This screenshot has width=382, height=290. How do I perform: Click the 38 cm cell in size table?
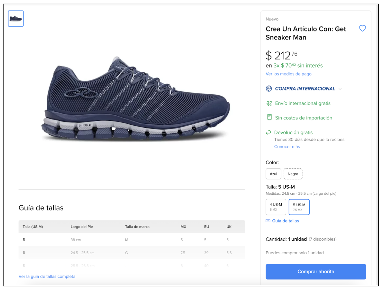pyautogui.click(x=75, y=240)
